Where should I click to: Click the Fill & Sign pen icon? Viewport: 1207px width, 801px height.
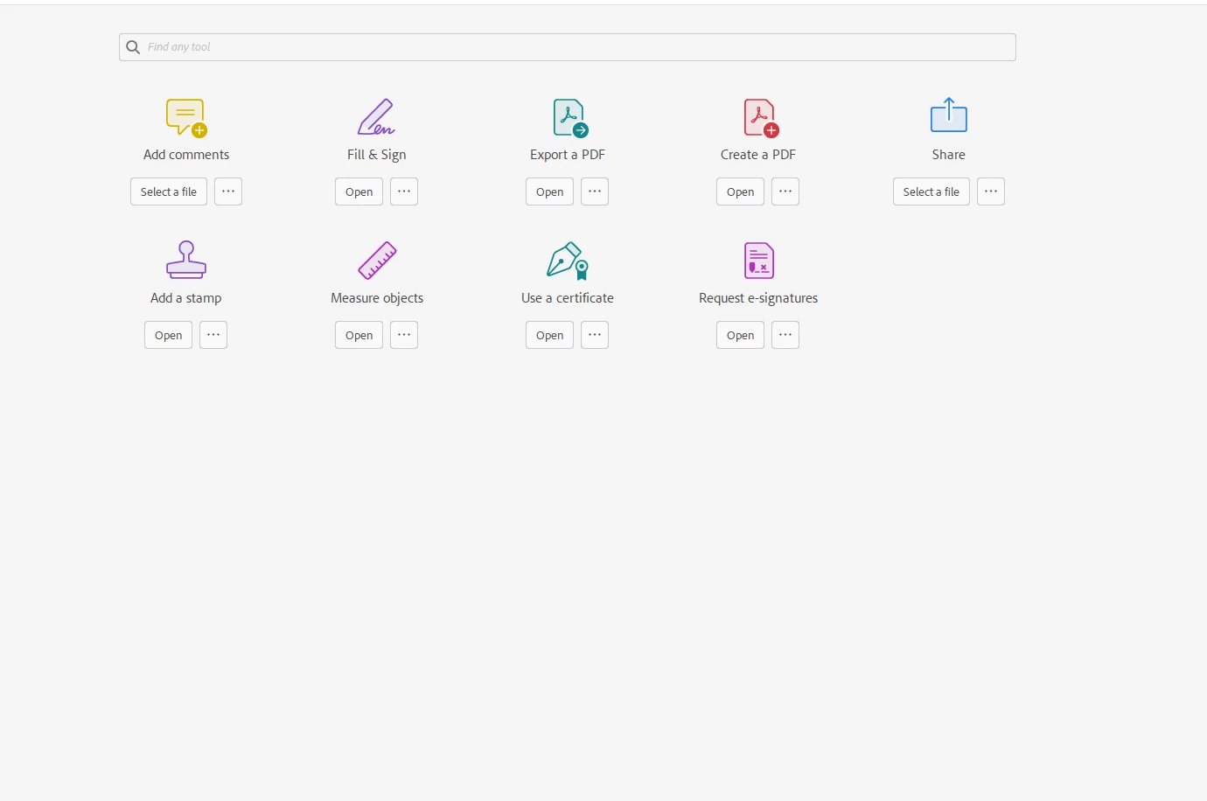coord(377,117)
